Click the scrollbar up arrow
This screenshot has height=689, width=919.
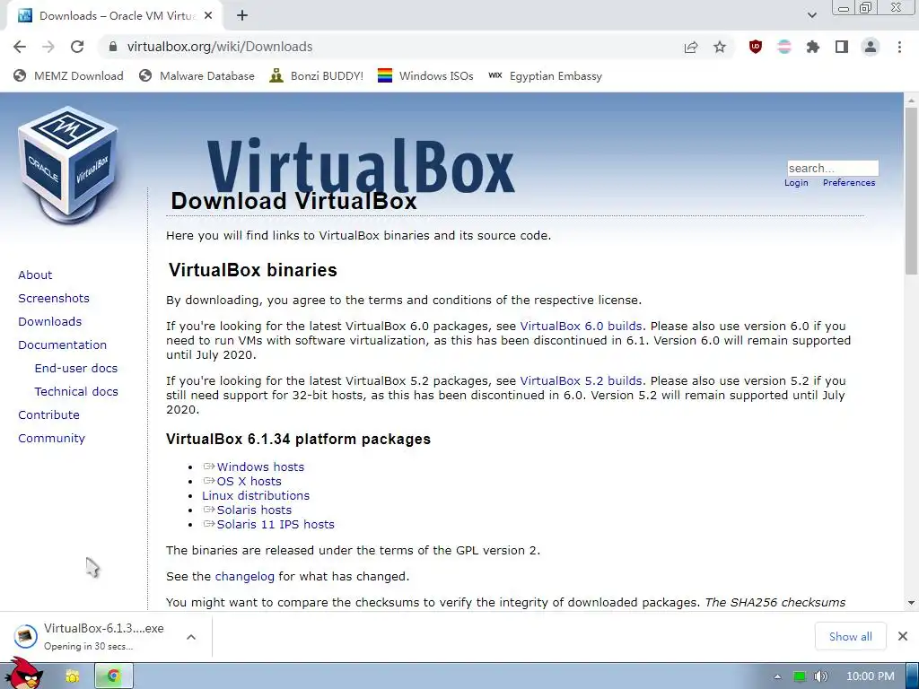pos(911,100)
